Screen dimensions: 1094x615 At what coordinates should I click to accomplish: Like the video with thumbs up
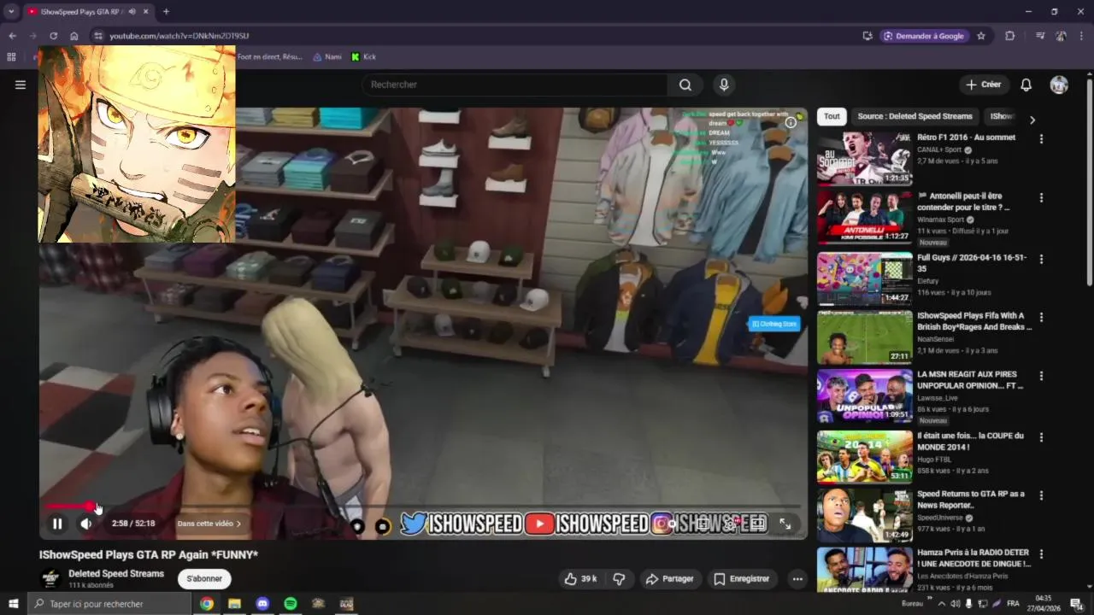coord(580,579)
